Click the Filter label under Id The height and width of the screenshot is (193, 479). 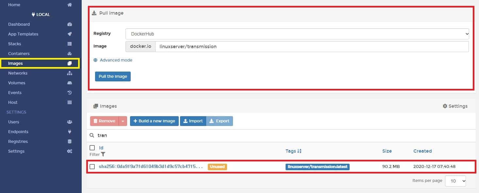point(94,155)
